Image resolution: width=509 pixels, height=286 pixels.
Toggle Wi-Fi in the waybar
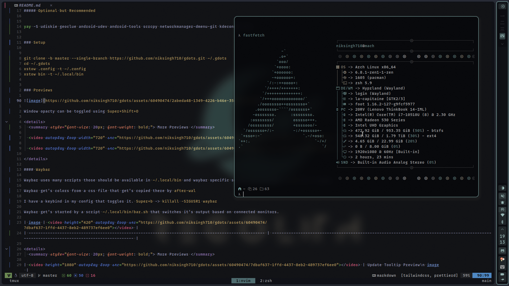(x=502, y=215)
